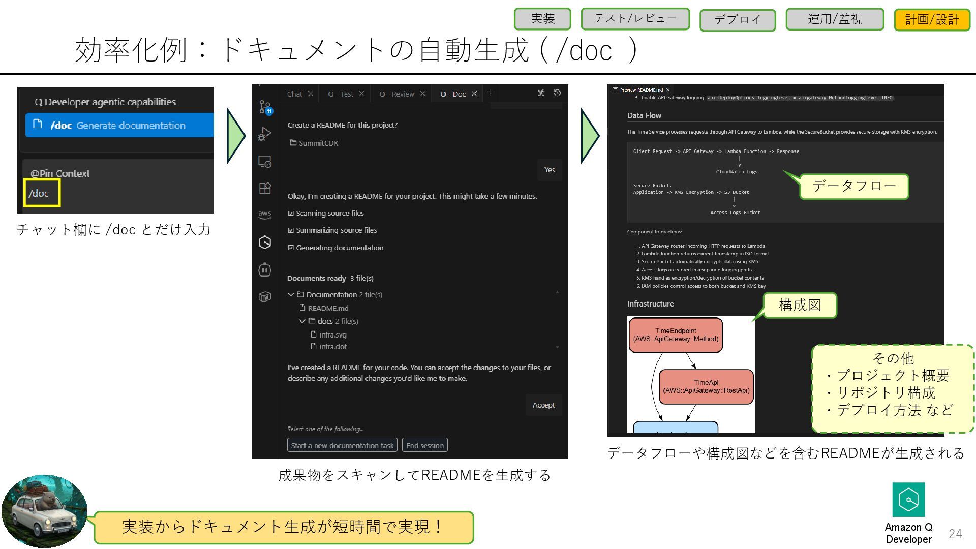This screenshot has height=549, width=976.
Task: Open the Remote Explorer icon in the sidebar
Action: tap(265, 161)
